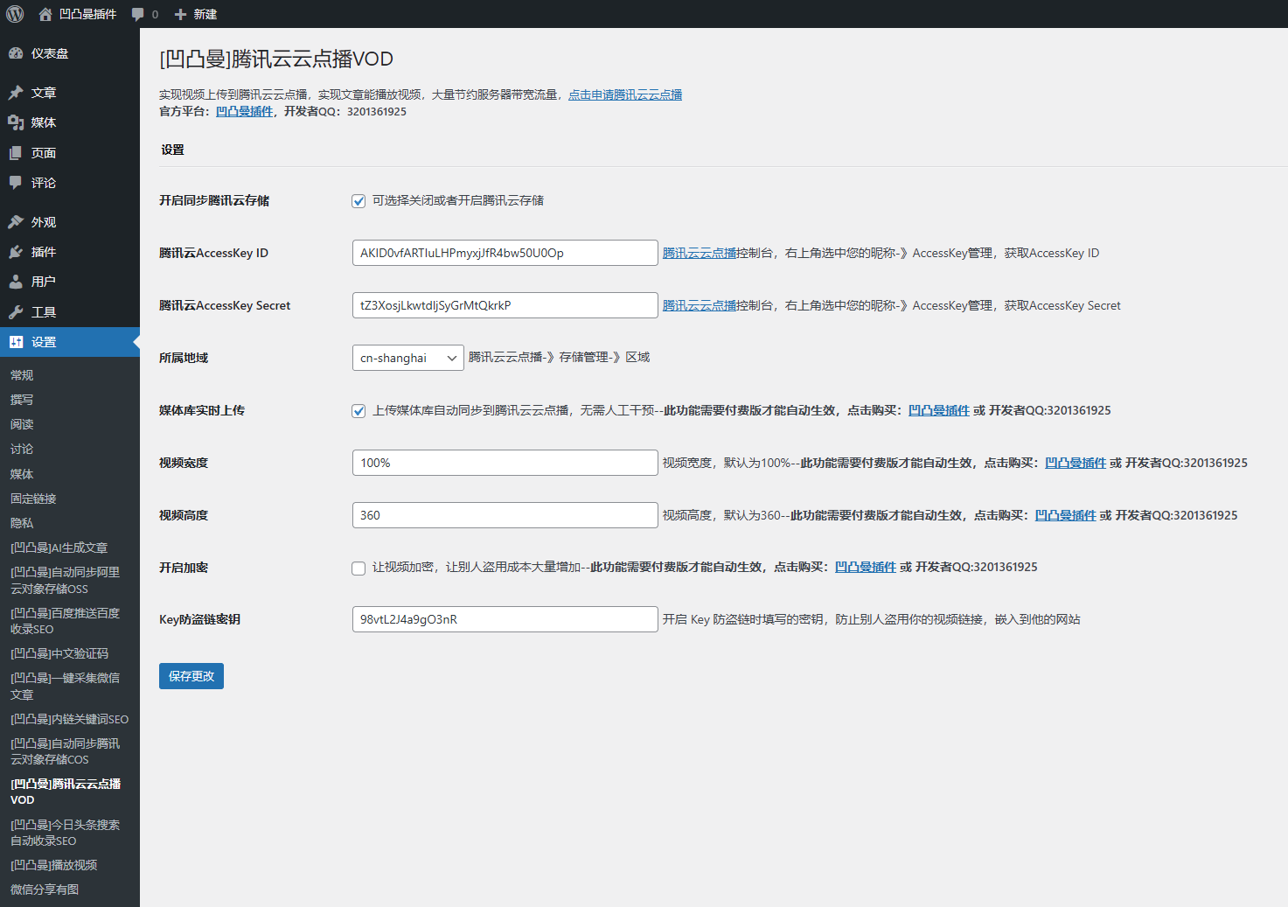The image size is (1288, 907).
Task: Open the 文章 label in the sidebar
Action: 44,93
